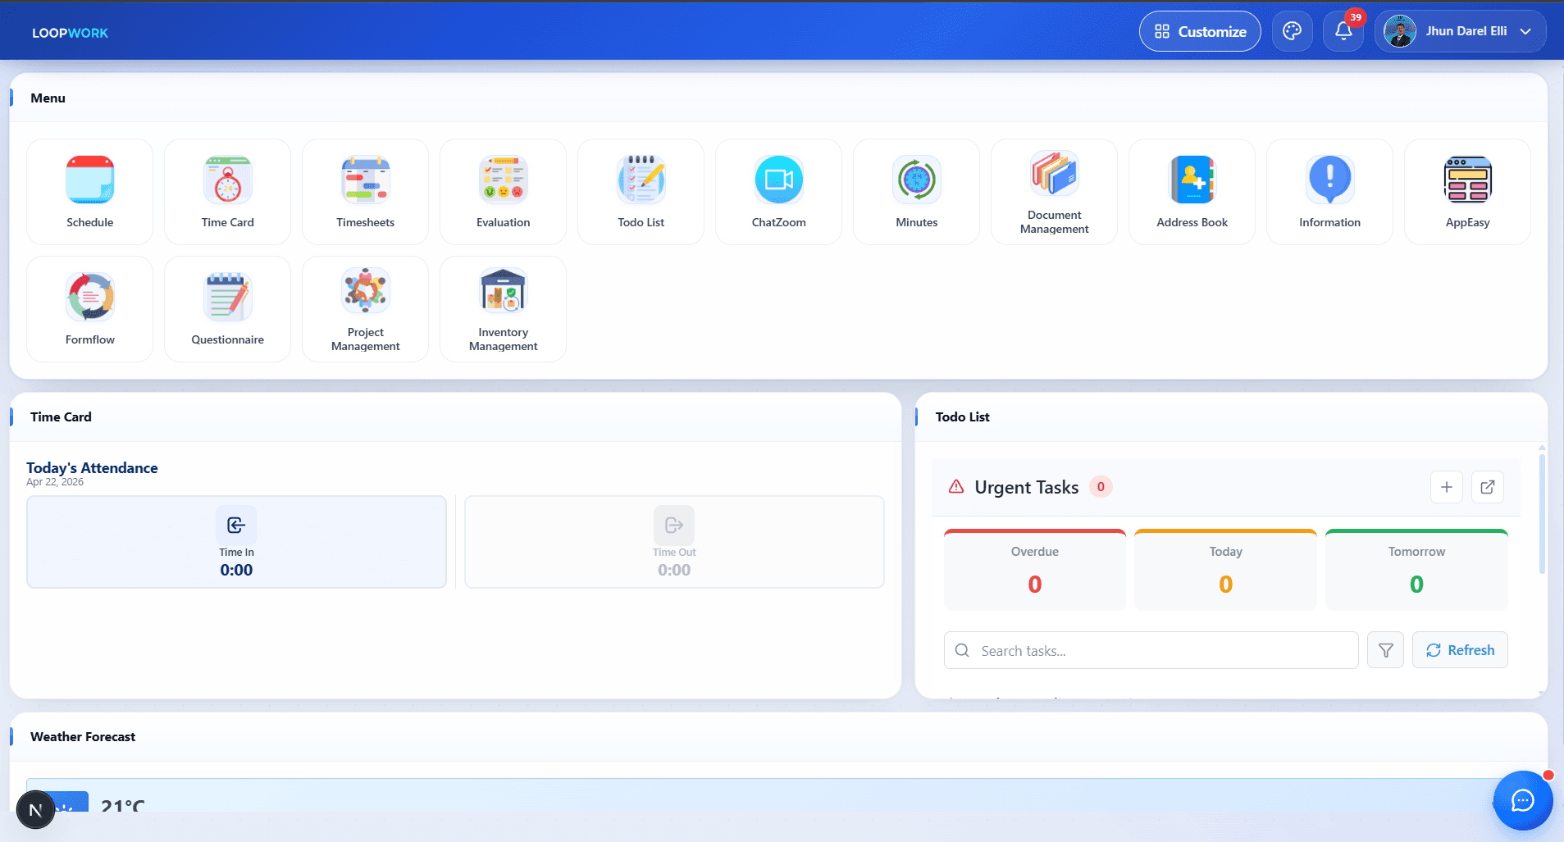The image size is (1564, 842).
Task: Open the notifications bell
Action: tap(1343, 31)
